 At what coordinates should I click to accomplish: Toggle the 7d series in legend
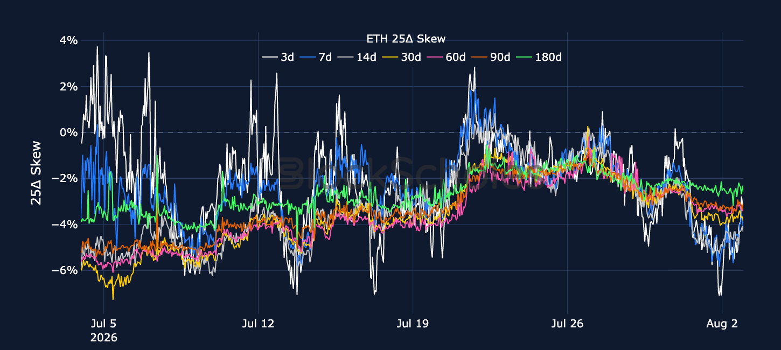(316, 57)
